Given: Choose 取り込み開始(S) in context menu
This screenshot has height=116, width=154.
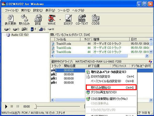Looking at the screenshot, I should coord(111,88).
